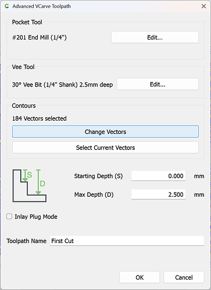The width and height of the screenshot is (211, 290).
Task: Click the mm unit beside Max Depth
Action: pos(199,194)
